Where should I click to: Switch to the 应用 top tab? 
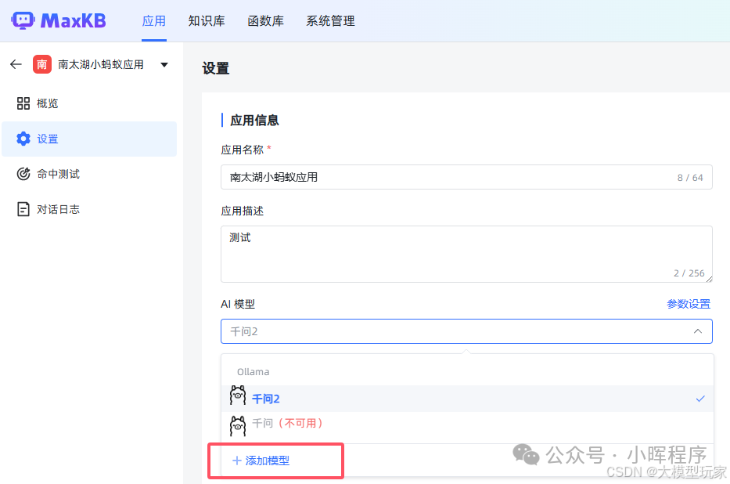[x=154, y=21]
